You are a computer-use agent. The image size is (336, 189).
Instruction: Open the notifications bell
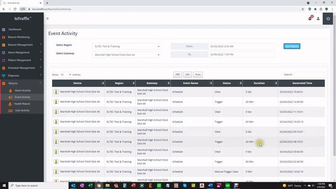(x=310, y=18)
